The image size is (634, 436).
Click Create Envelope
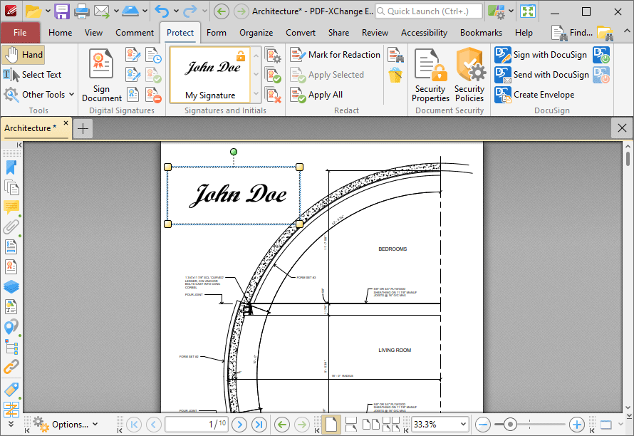(545, 94)
